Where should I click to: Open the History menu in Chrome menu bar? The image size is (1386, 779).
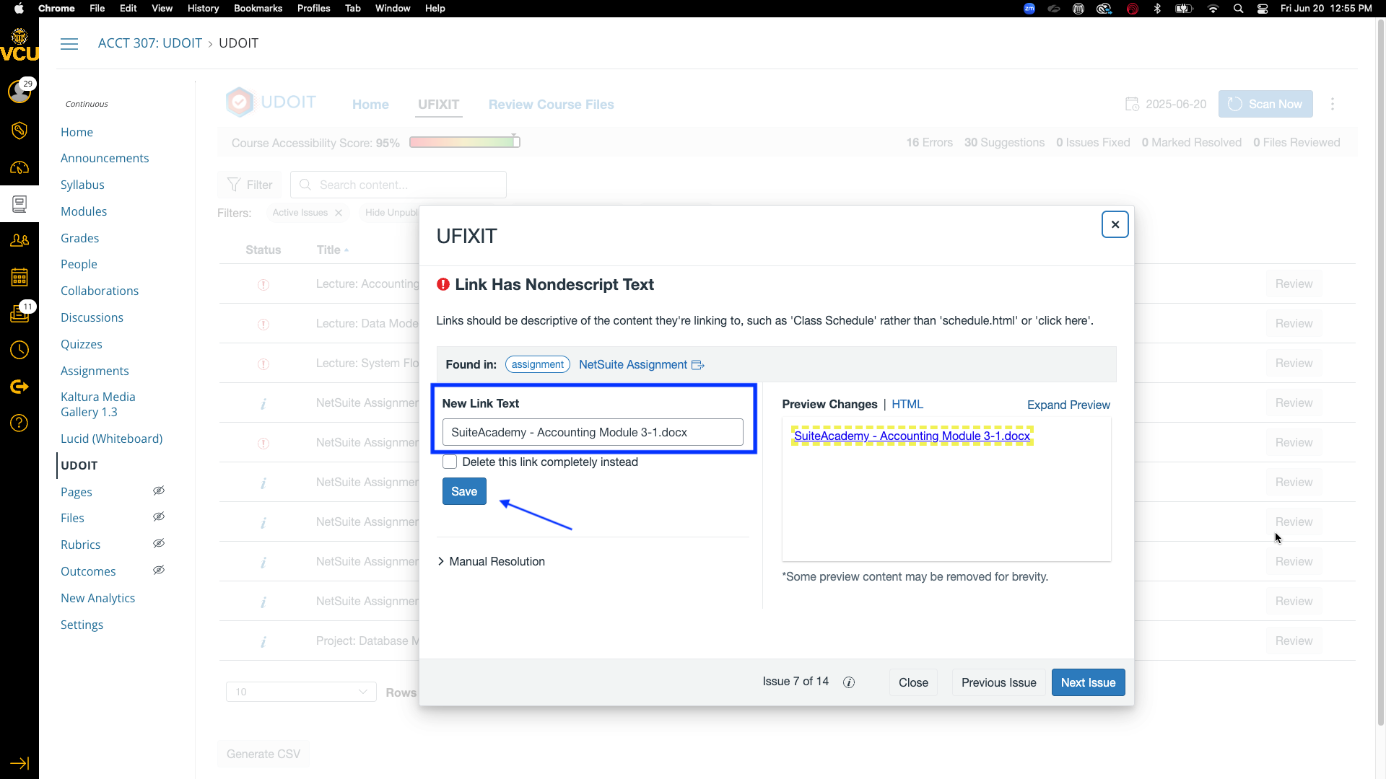click(x=203, y=9)
